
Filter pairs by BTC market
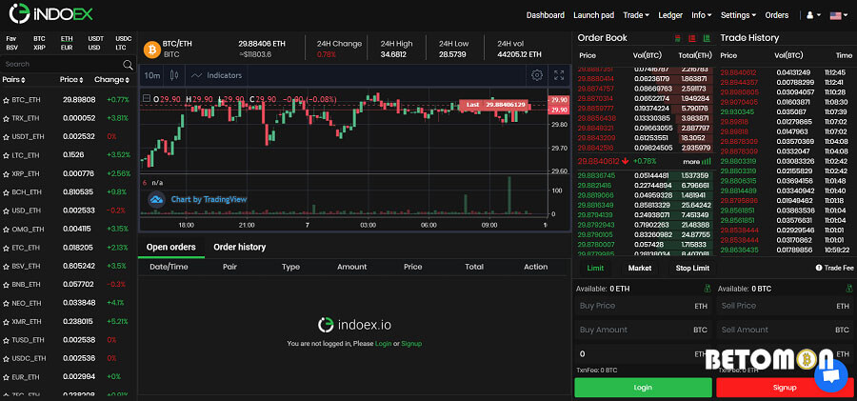[39, 39]
